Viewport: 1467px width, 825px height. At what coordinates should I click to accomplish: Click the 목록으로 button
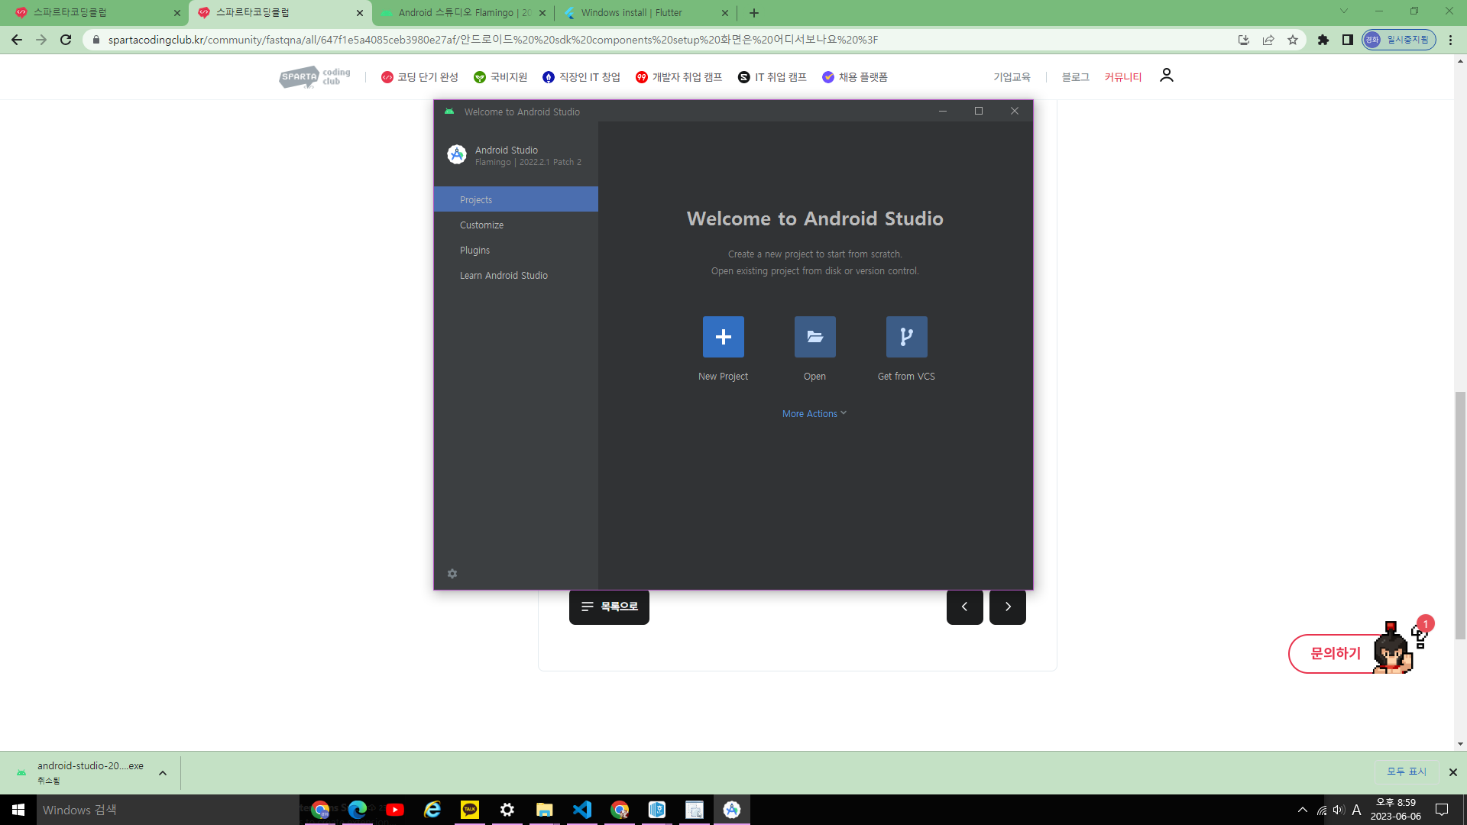[x=609, y=607]
